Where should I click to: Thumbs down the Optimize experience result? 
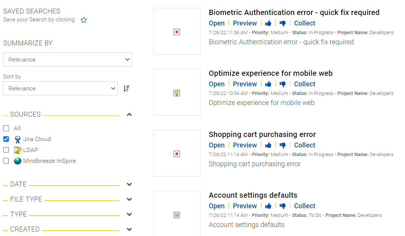tap(282, 84)
